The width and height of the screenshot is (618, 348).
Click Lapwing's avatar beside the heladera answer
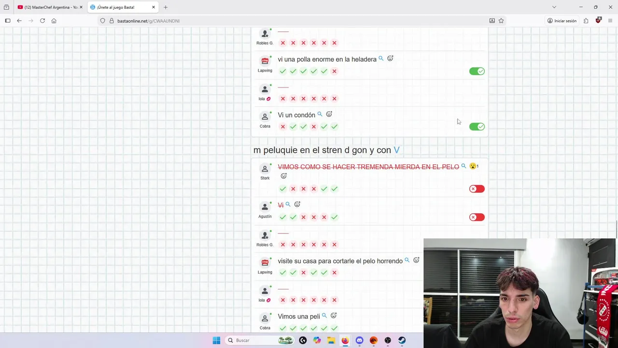(265, 61)
